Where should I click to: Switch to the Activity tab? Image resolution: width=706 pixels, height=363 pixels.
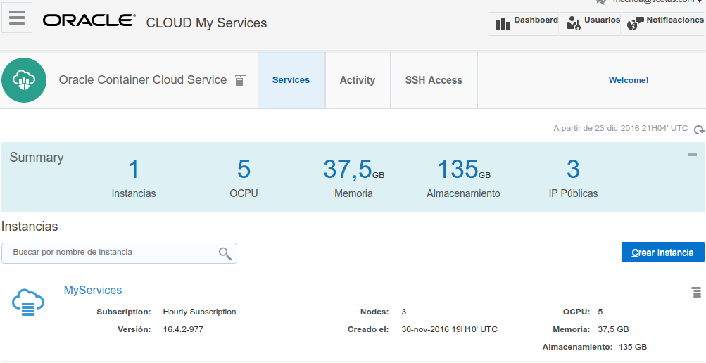click(358, 80)
